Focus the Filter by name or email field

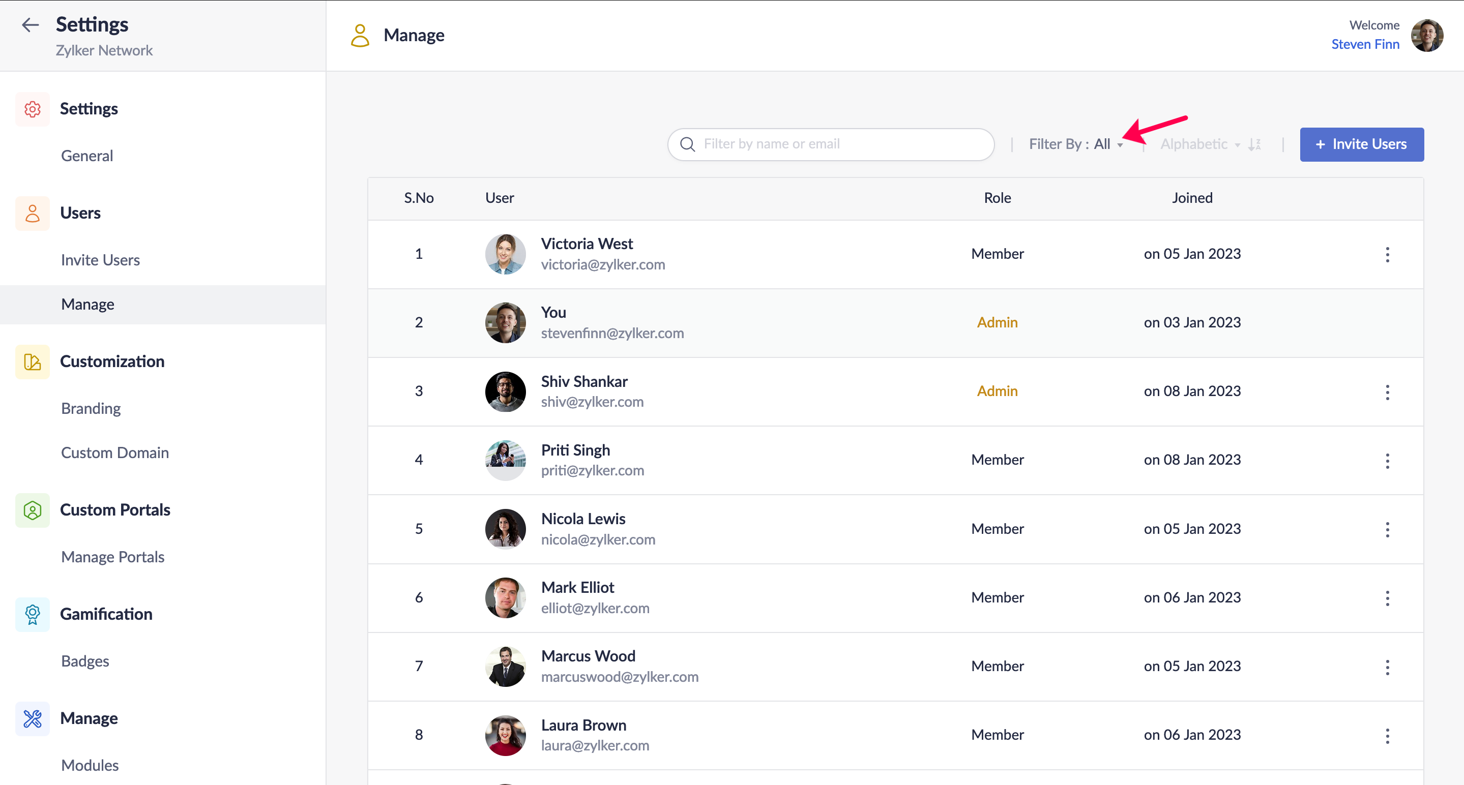tap(841, 144)
